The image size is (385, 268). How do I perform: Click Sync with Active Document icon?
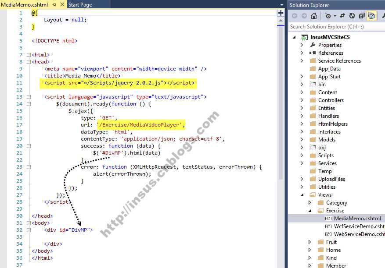[342, 16]
